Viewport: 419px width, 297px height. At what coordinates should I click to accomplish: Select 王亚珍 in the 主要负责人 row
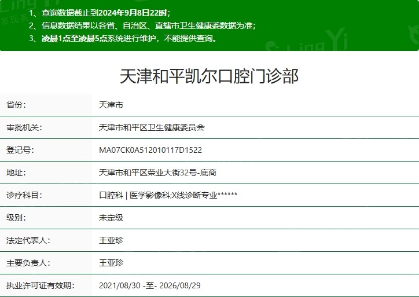coord(111,263)
